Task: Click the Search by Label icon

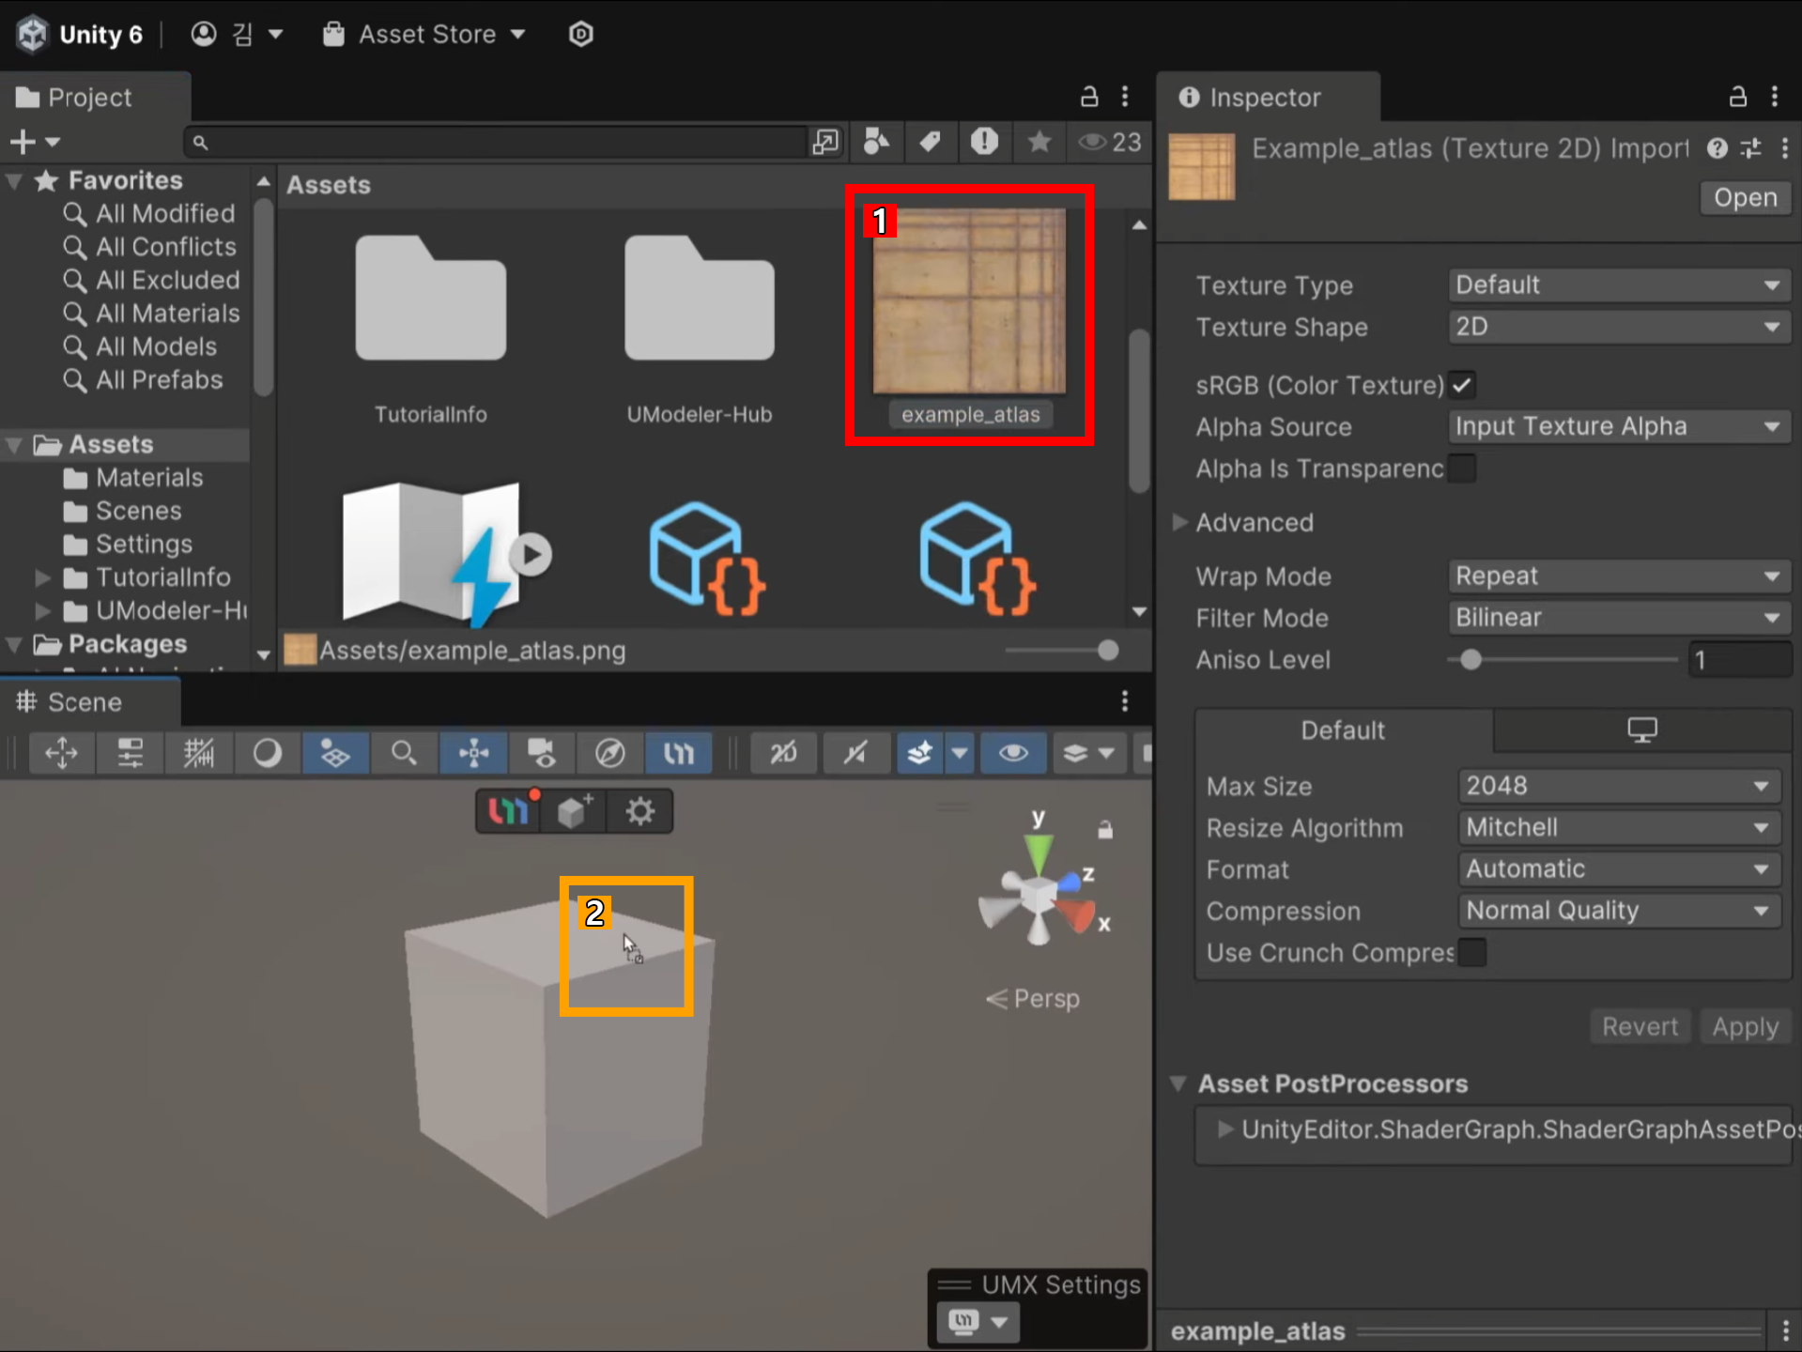Action: pyautogui.click(x=930, y=142)
